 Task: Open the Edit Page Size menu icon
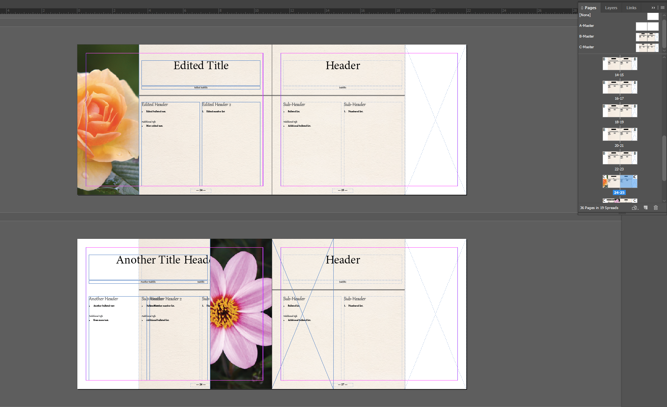[634, 208]
